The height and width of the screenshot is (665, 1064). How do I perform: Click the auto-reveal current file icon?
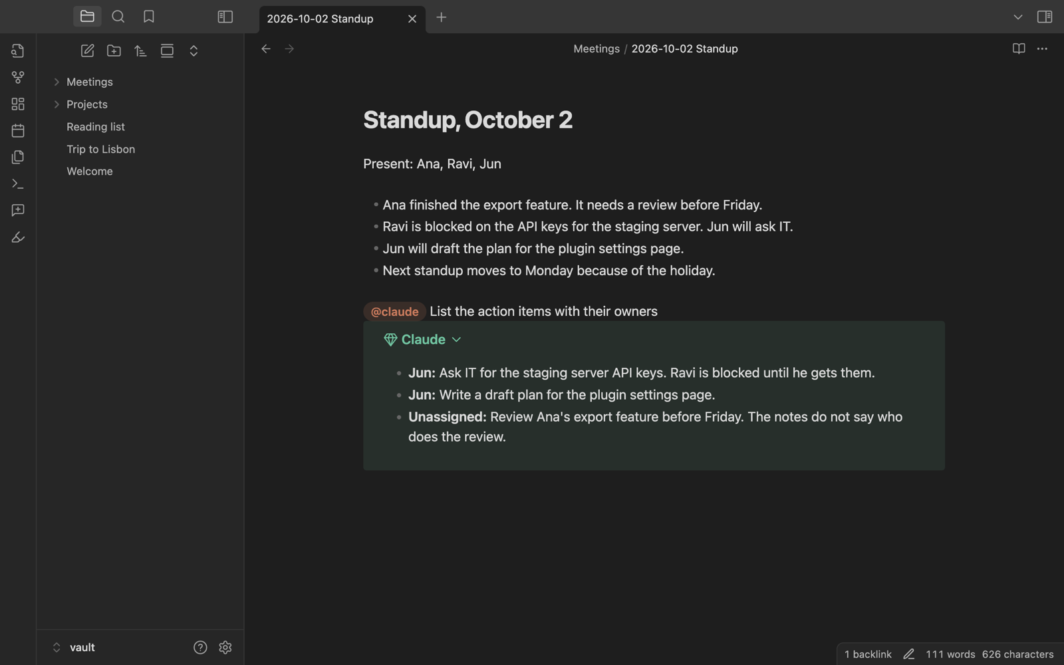pos(167,51)
